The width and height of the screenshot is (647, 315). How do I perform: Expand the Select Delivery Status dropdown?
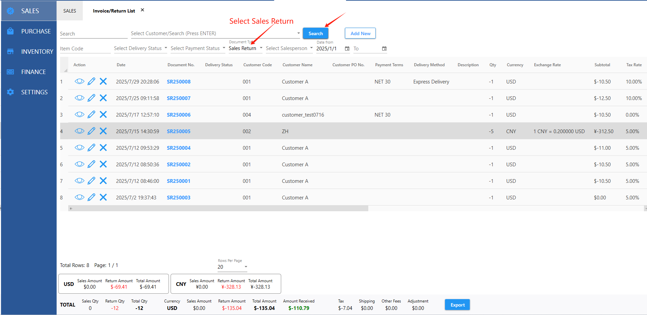tap(140, 48)
